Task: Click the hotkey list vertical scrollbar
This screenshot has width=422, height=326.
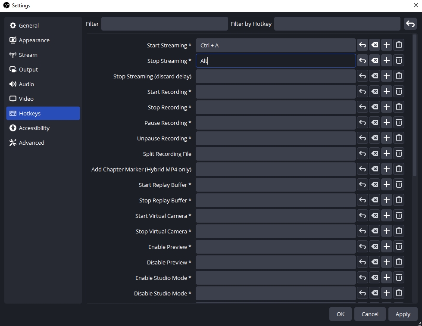Action: [415, 106]
